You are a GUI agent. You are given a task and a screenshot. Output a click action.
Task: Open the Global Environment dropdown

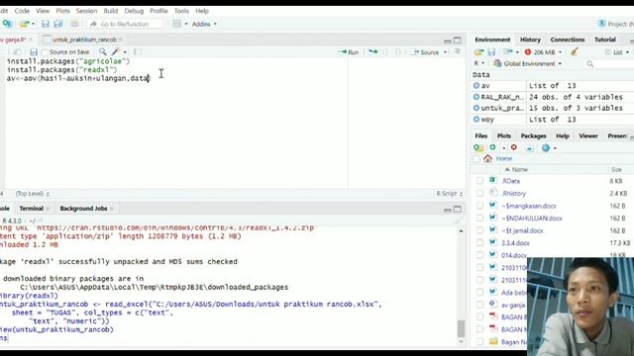pos(527,63)
